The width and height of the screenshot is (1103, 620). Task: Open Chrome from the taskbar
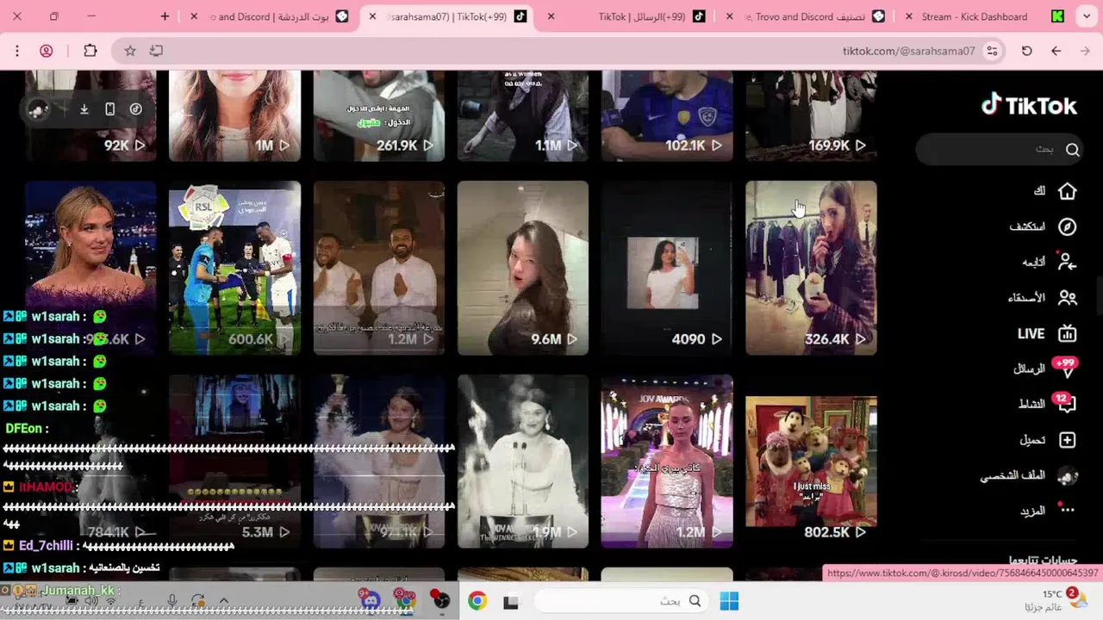pyautogui.click(x=477, y=601)
